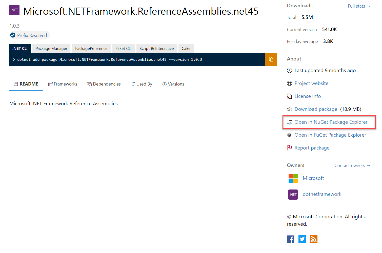Screen dimensions: 382x253
Task: Click Report package link
Action: (x=312, y=148)
